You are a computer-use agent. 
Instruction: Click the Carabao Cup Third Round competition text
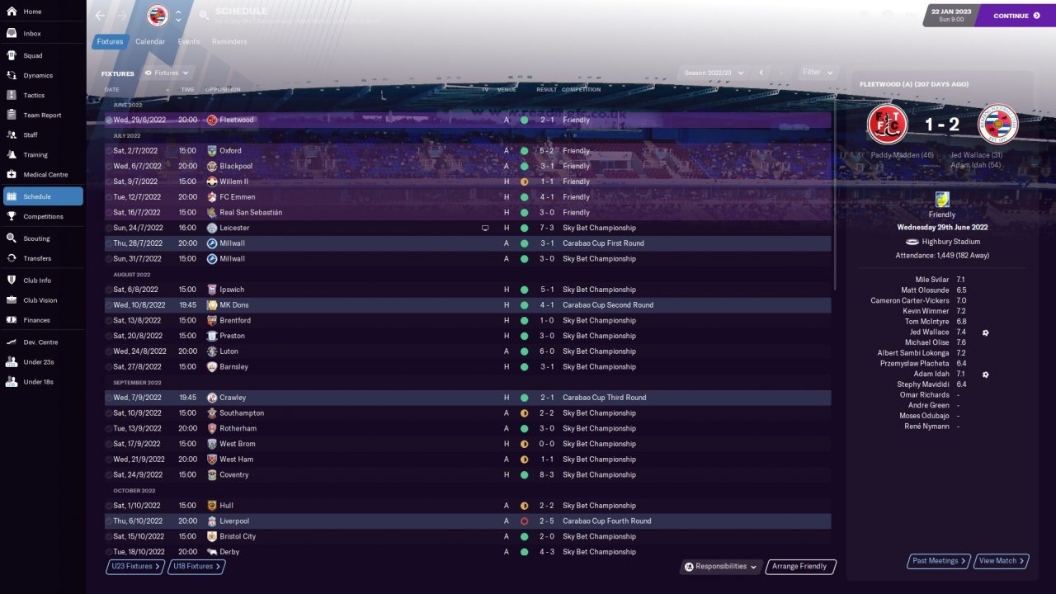[x=605, y=398]
